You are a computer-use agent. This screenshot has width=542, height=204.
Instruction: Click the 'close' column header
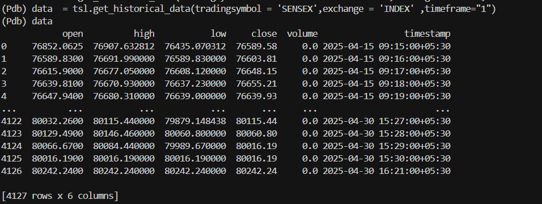[x=264, y=34]
